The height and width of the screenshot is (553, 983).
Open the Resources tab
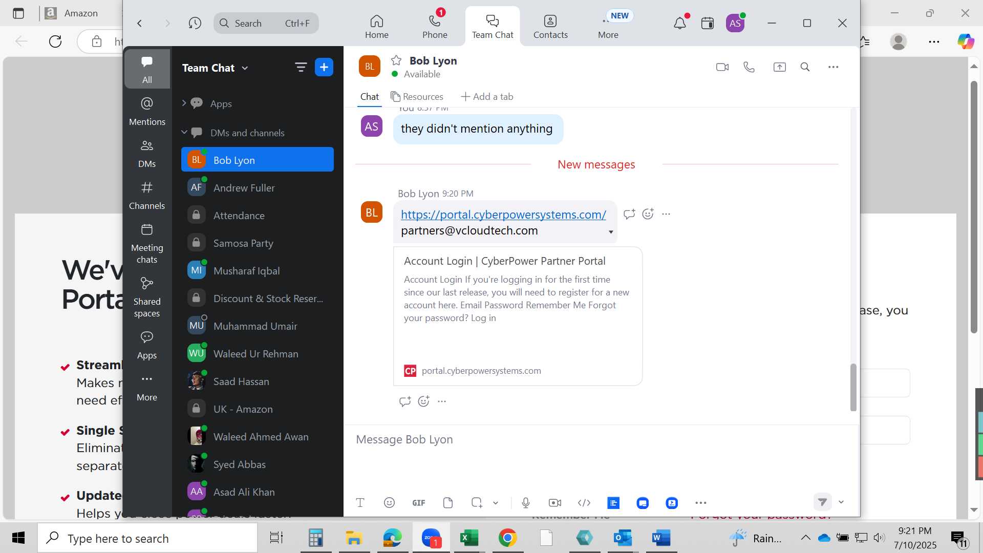(417, 96)
